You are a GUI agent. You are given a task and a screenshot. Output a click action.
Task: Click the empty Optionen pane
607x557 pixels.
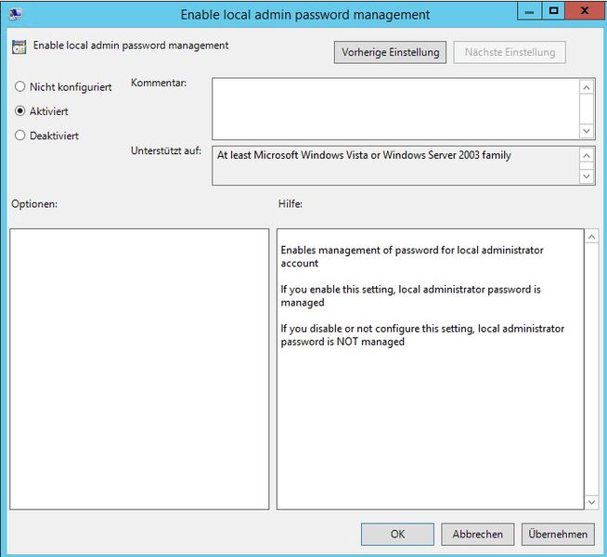[x=139, y=369]
